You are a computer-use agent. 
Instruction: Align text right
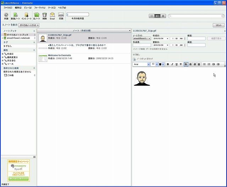click(x=195, y=64)
